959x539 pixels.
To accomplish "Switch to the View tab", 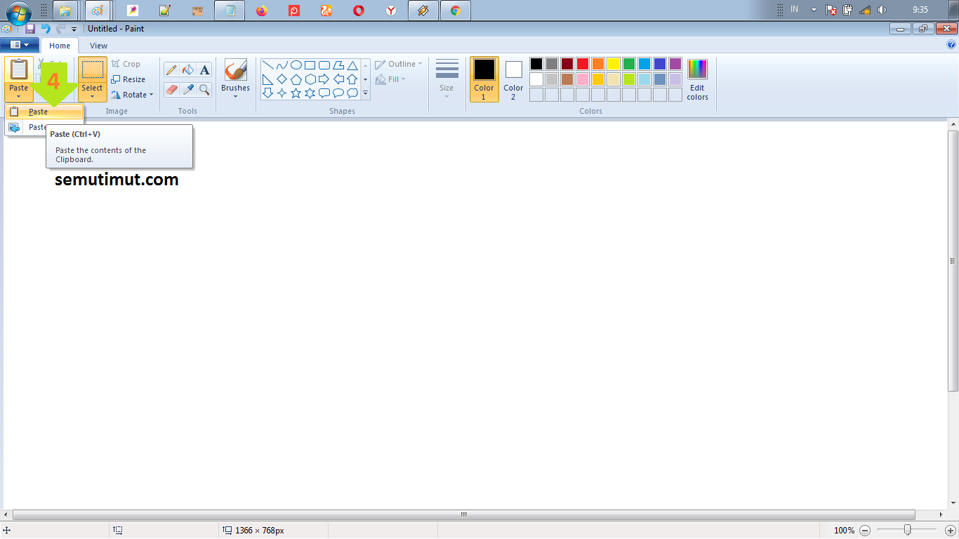I will point(98,45).
